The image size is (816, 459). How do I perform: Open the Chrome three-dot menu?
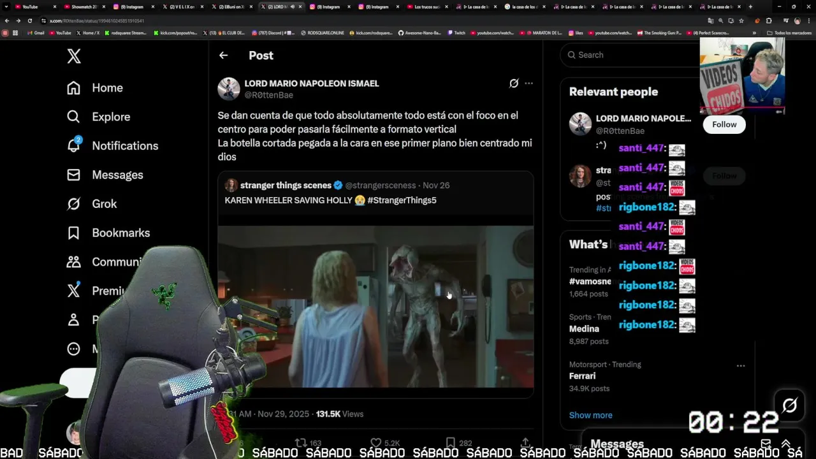808,20
